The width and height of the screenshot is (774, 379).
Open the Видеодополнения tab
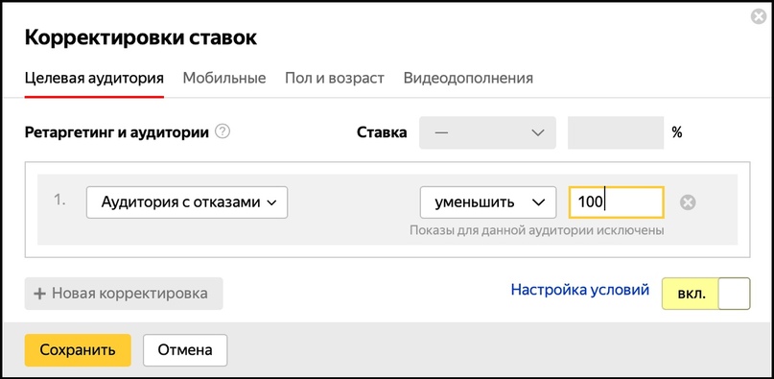[x=468, y=78]
